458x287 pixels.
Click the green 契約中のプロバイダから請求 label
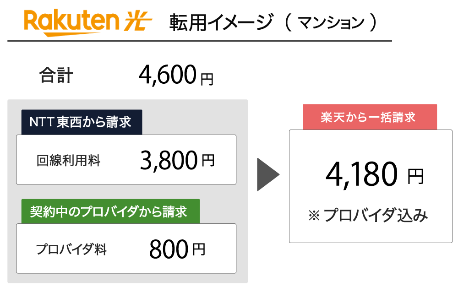click(110, 211)
